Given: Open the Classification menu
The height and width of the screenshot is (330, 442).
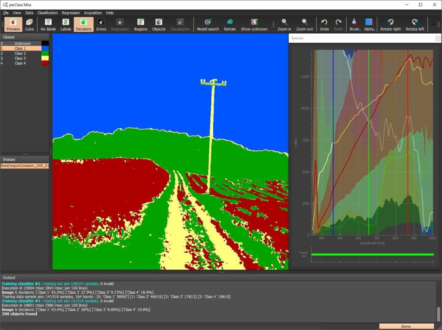Looking at the screenshot, I should coord(47,13).
